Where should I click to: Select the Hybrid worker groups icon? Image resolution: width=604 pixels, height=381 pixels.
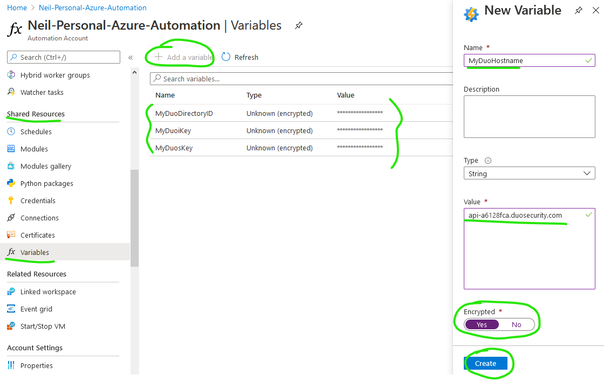pyautogui.click(x=12, y=75)
